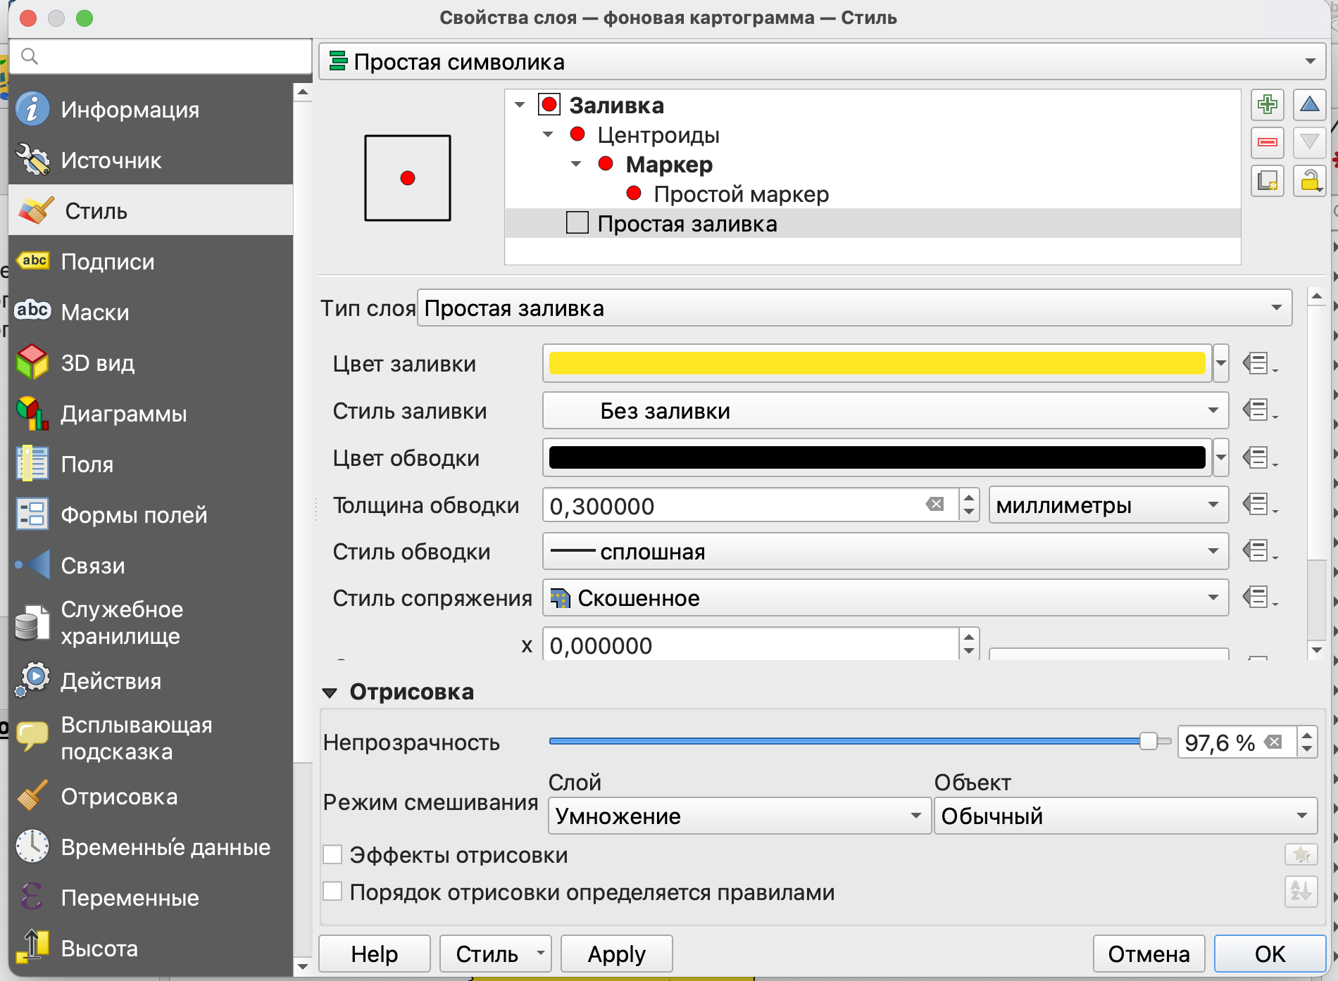Click the blue move-up triangle icon
The width and height of the screenshot is (1338, 981).
pos(1309,105)
